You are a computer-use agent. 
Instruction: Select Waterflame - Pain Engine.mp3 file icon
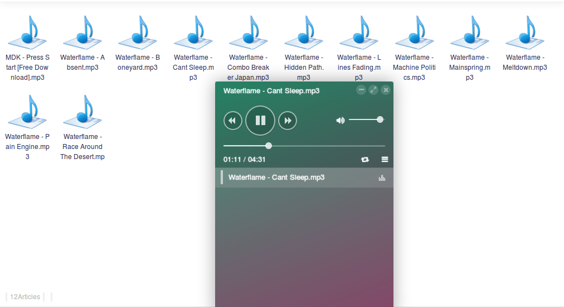click(28, 112)
